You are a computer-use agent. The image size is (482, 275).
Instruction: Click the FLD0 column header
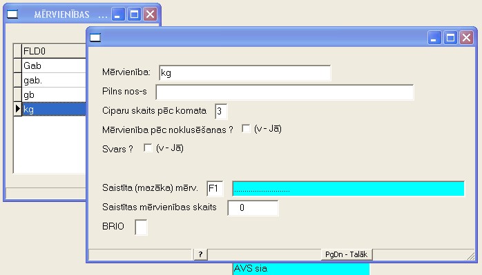[54, 51]
